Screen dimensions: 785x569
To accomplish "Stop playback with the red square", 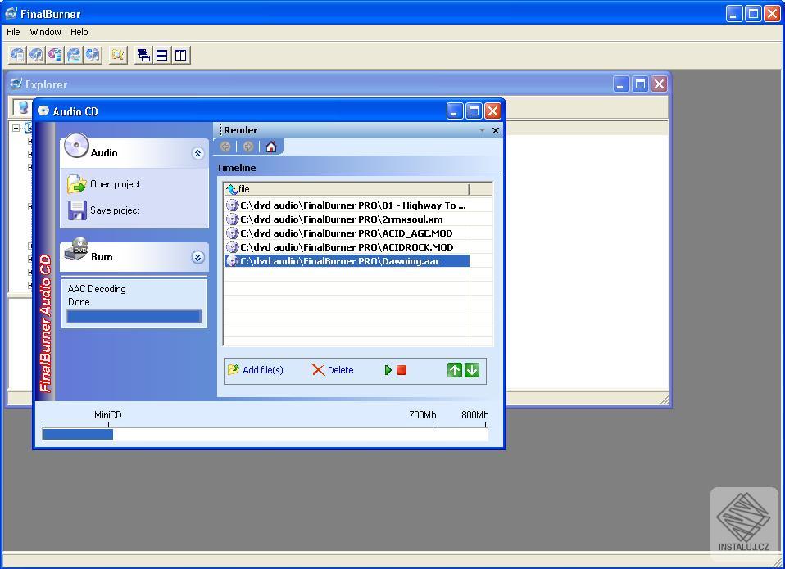I will click(402, 370).
